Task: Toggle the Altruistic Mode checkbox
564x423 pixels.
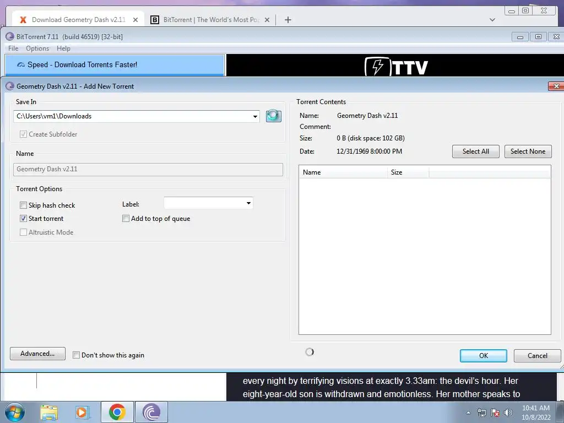Action: [23, 232]
